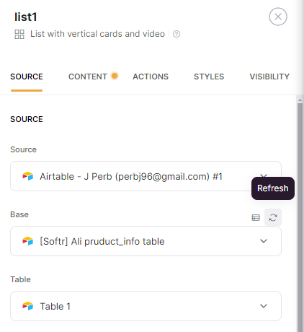This screenshot has width=304, height=332.
Task: Click the scrollbar up arrow
Action: click(x=300, y=100)
